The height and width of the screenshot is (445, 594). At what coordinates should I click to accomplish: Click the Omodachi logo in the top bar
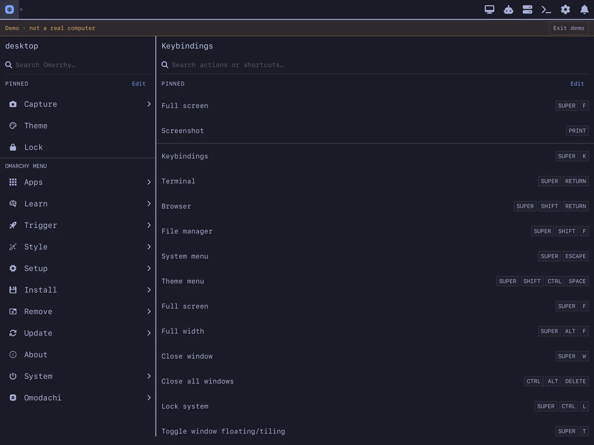click(x=9, y=9)
